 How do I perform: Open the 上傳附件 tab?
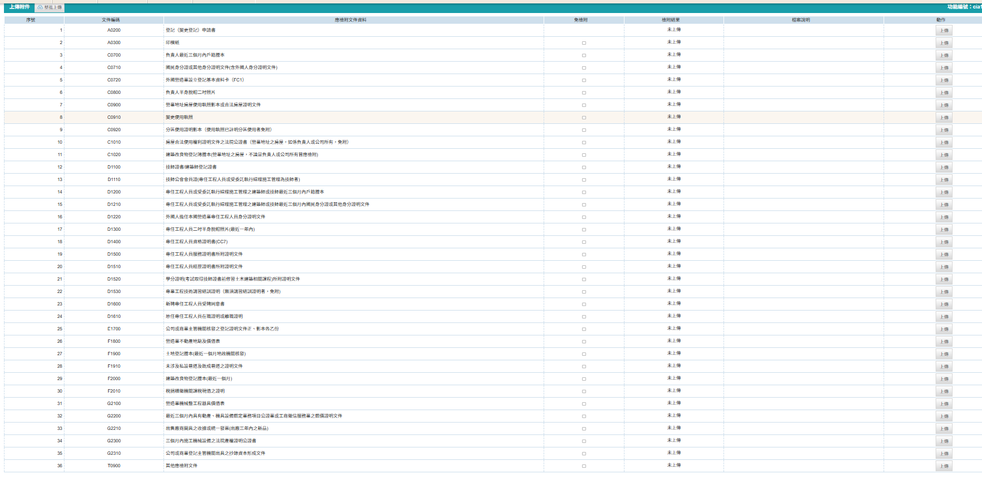19,7
